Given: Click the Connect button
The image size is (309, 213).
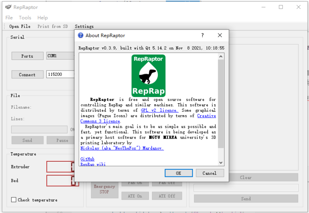Looking at the screenshot, I should [27, 75].
